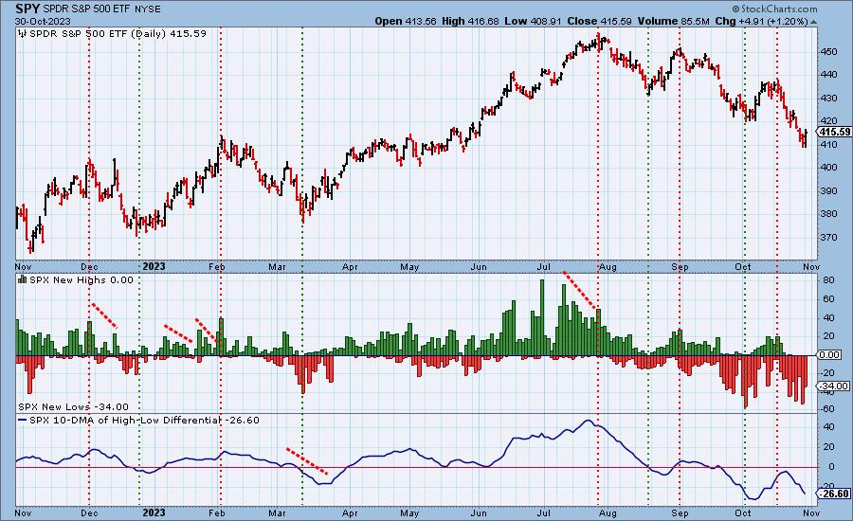Click the 0 label on differential panel axis
The width and height of the screenshot is (853, 521).
click(831, 467)
